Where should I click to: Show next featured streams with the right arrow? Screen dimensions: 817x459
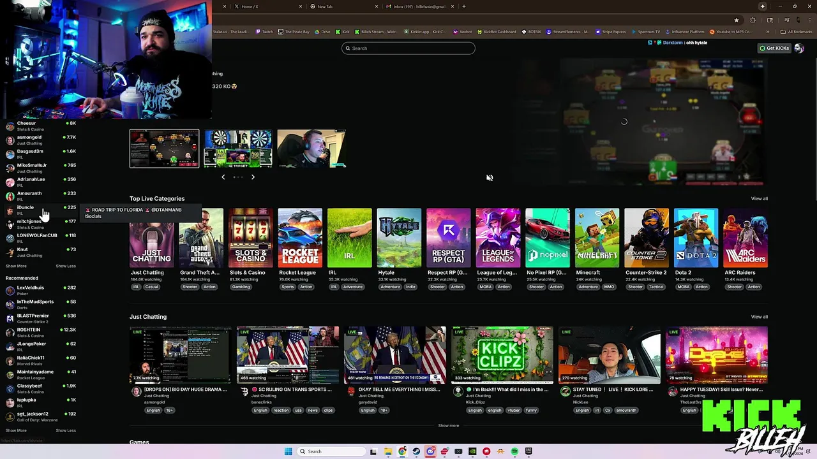(253, 177)
